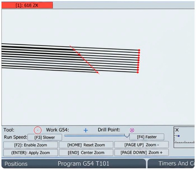Center zoom using the END button
The width and height of the screenshot is (196, 170).
[86, 153]
